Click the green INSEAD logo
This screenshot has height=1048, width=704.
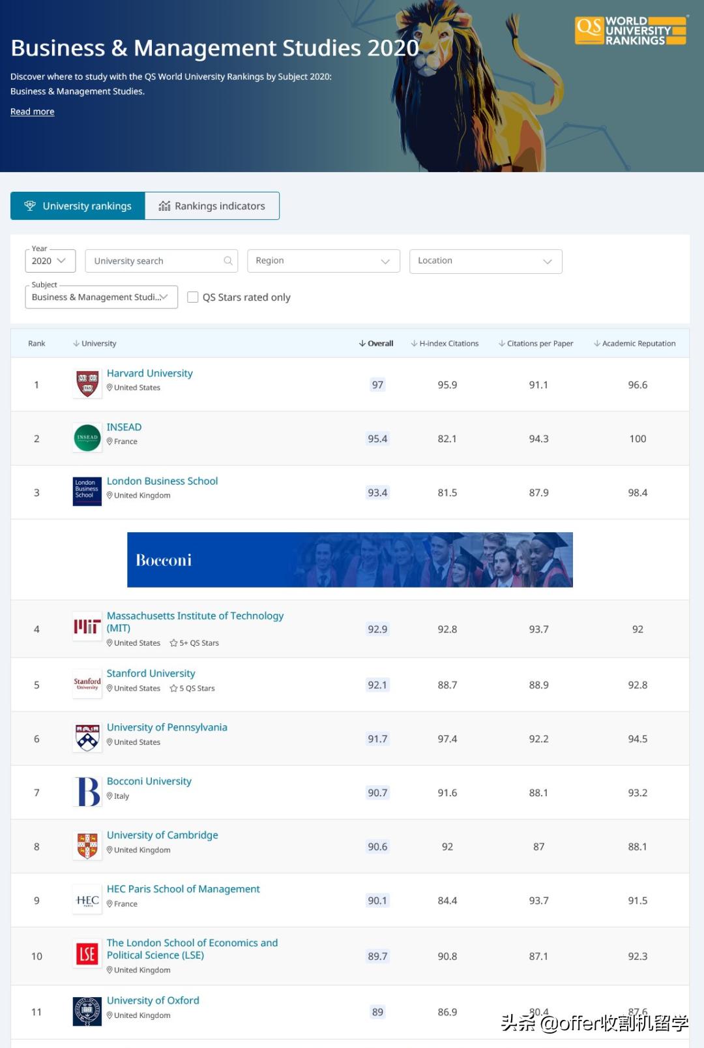point(87,438)
